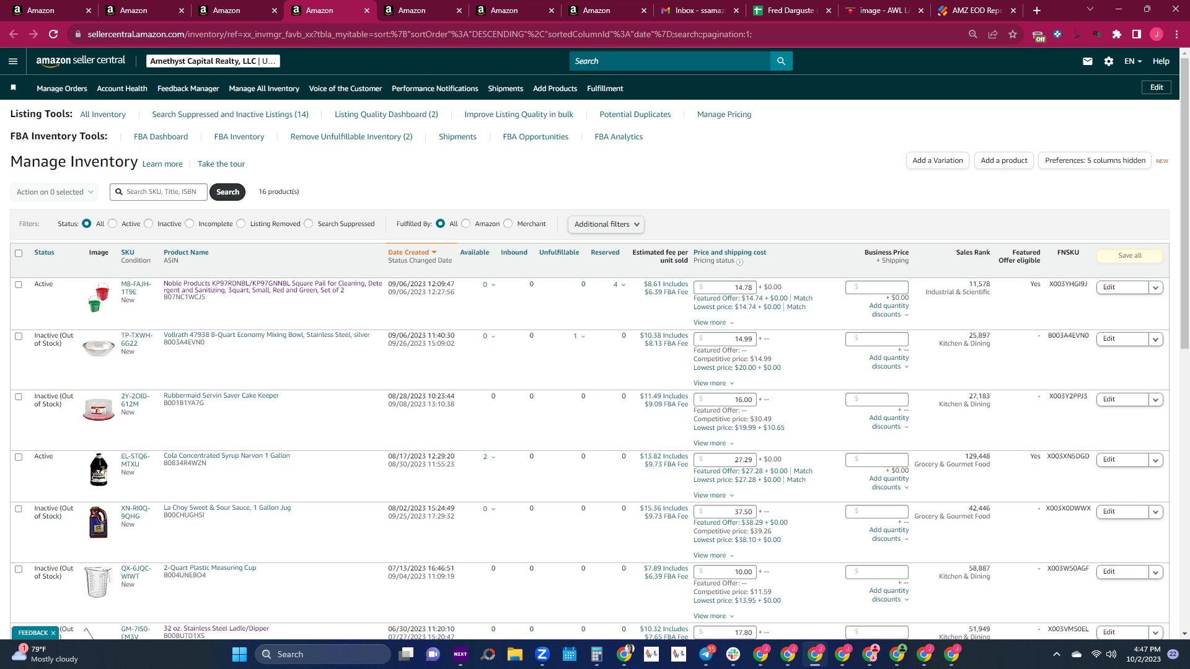The image size is (1190, 669).
Task: Open Voice of the Customer menu item
Action: coord(345,89)
